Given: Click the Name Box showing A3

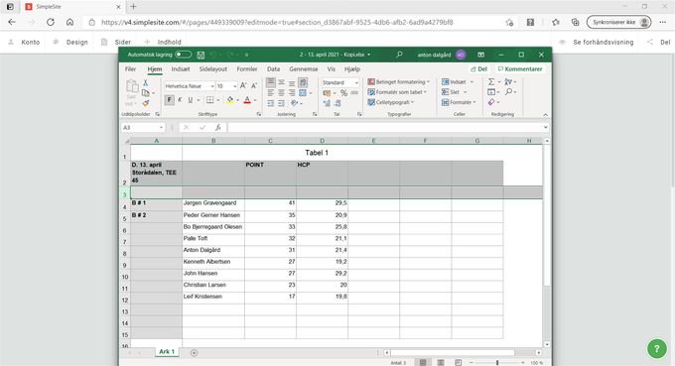Looking at the screenshot, I should [x=143, y=127].
